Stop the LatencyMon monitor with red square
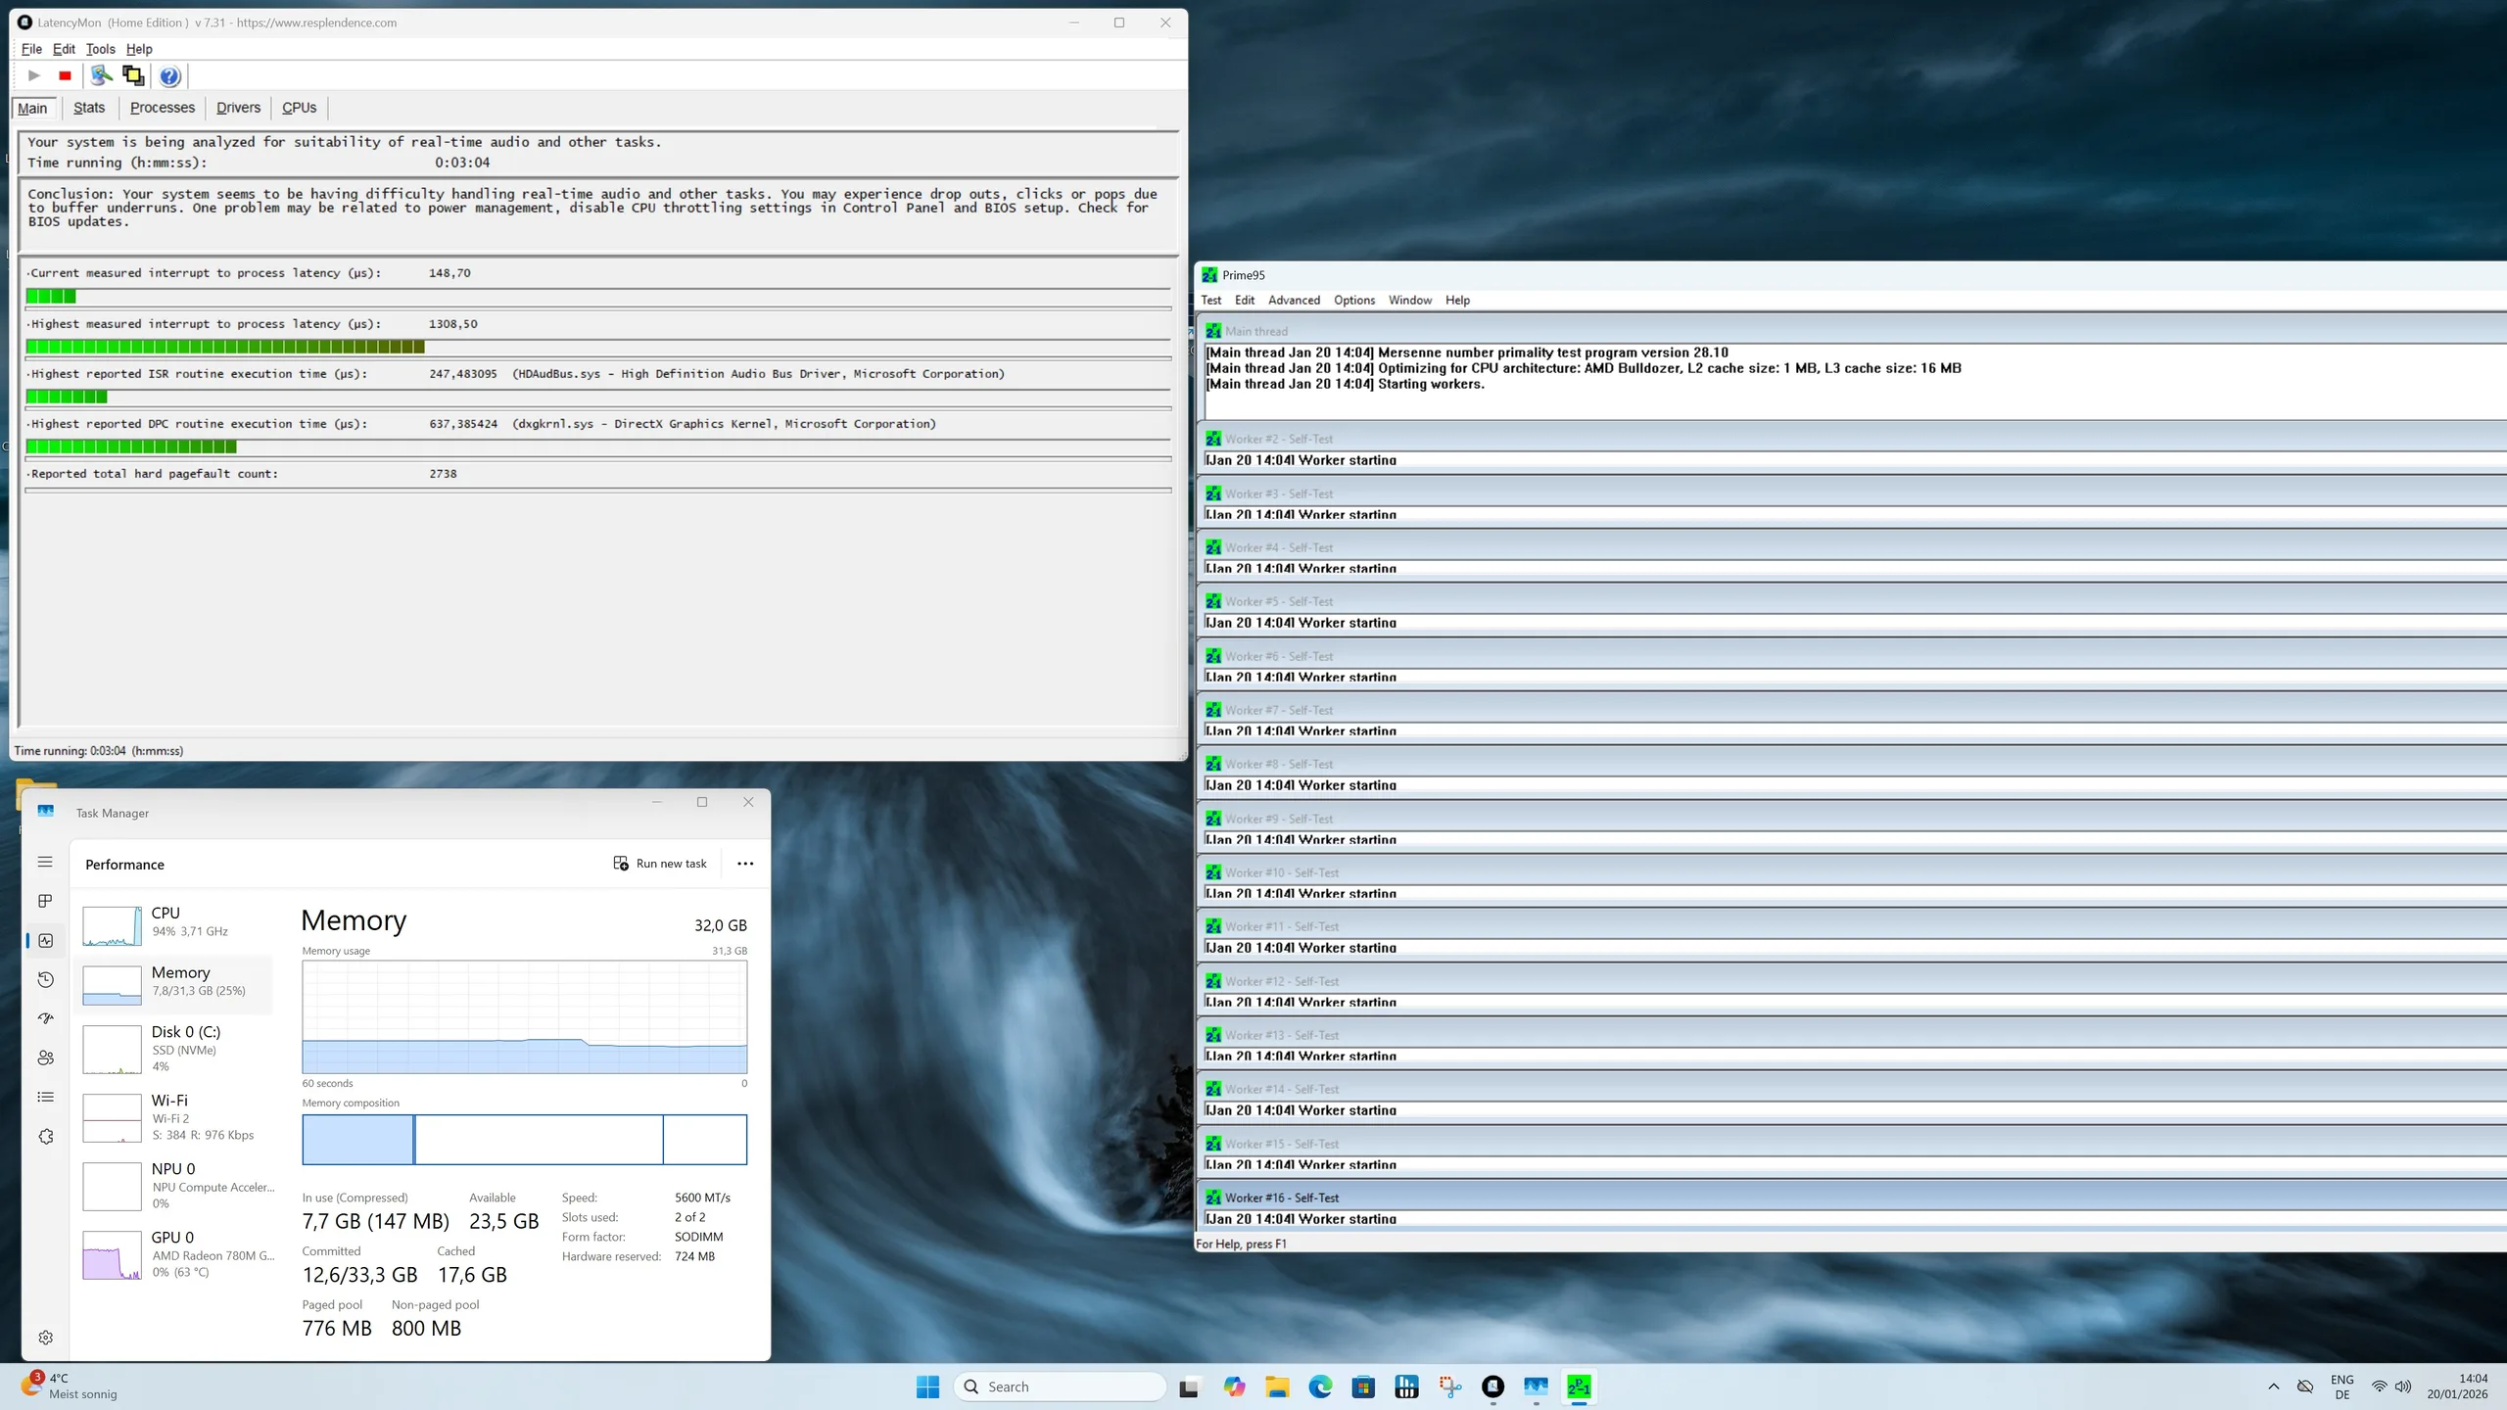Screen dimensions: 2507x1410 pyautogui.click(x=65, y=76)
